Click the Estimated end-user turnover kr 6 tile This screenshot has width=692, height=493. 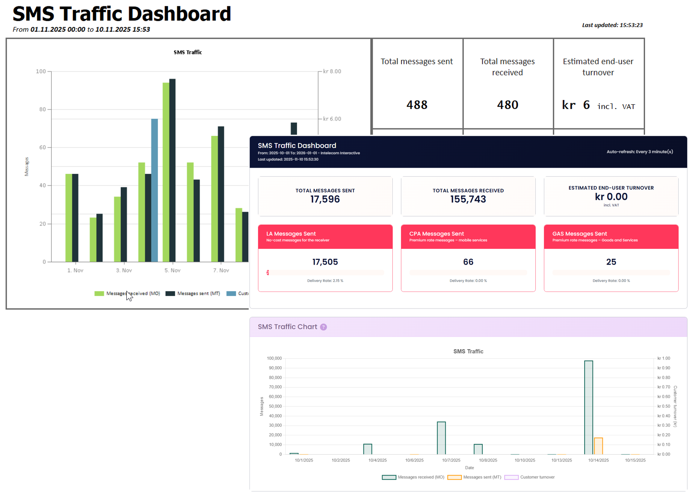[598, 84]
